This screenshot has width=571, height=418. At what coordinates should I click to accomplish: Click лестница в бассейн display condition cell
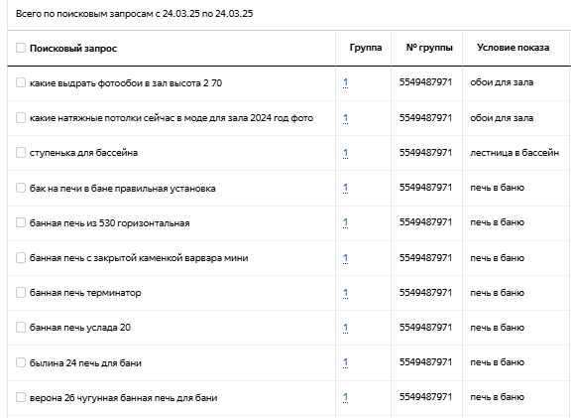[x=514, y=153]
